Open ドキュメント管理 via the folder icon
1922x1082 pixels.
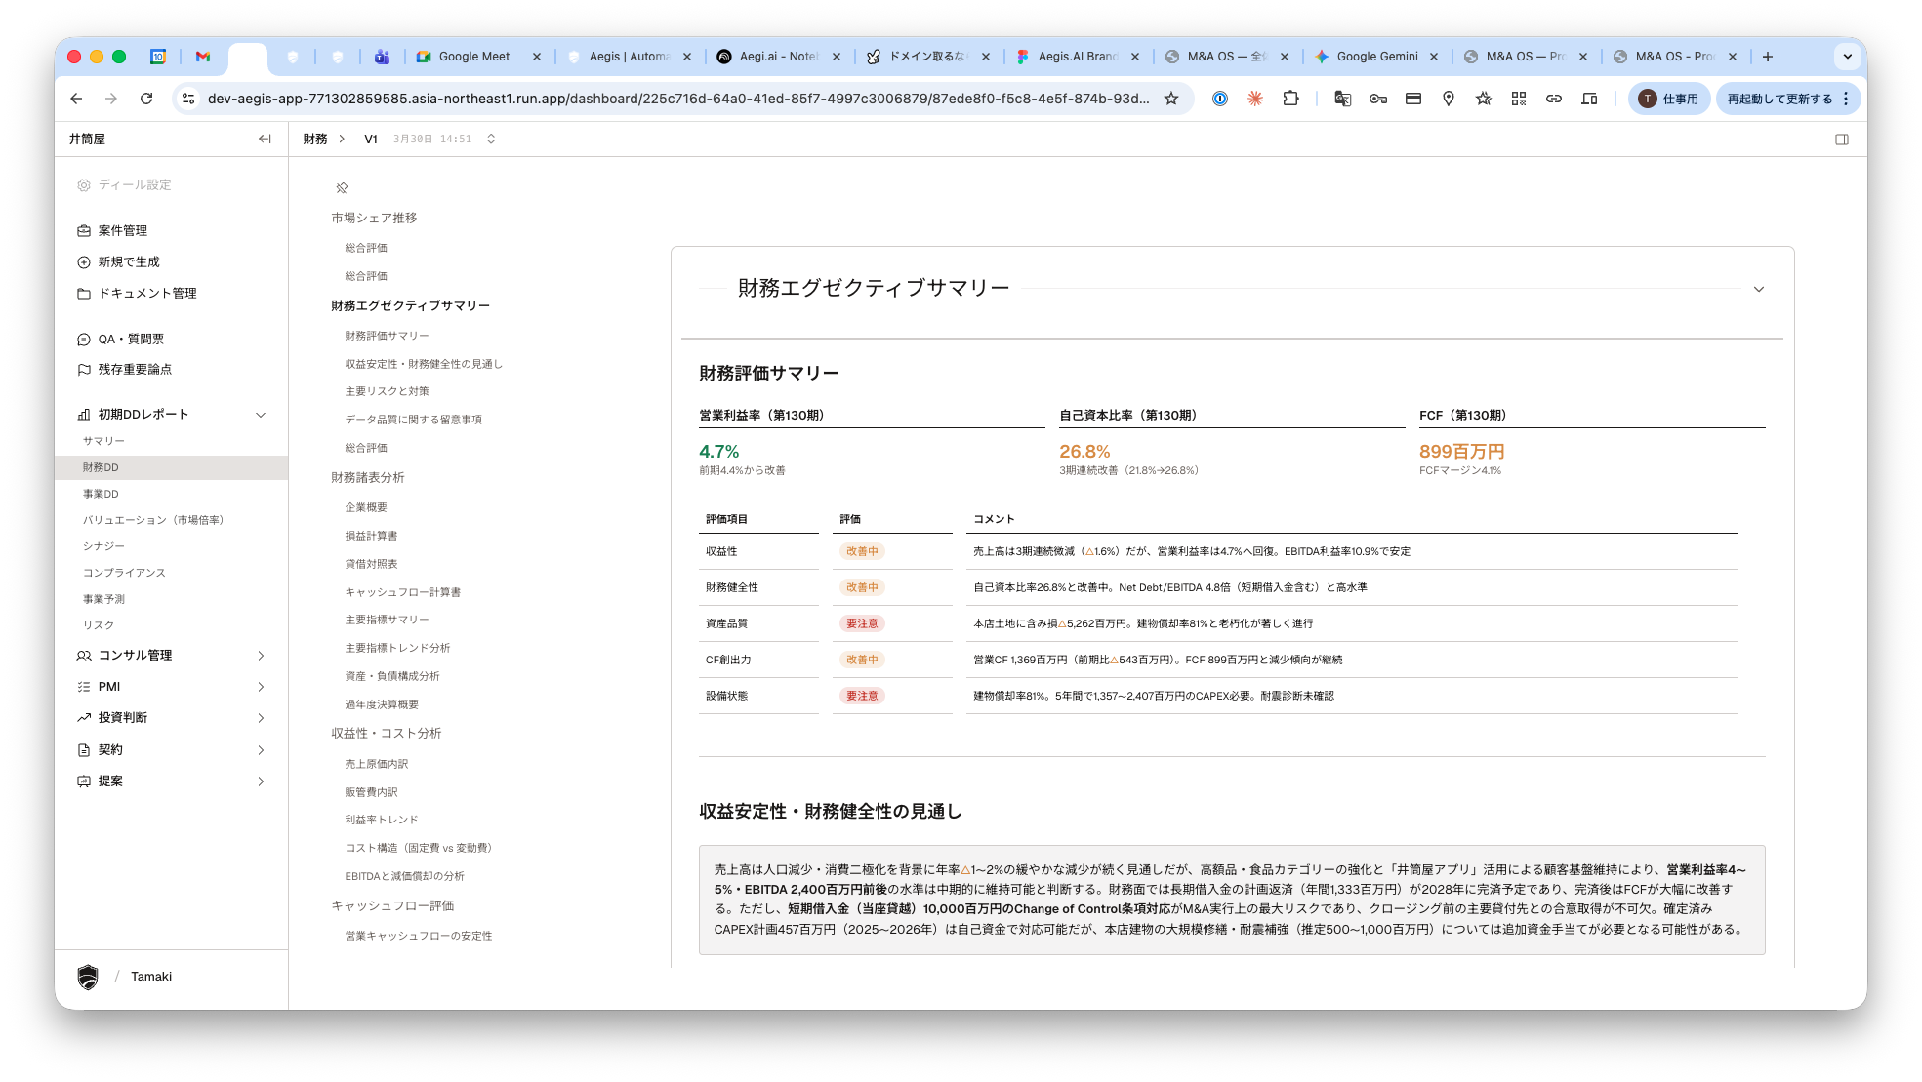click(83, 293)
